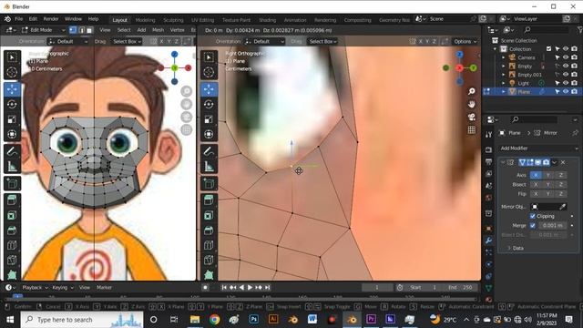This screenshot has height=328, width=583.
Task: Open the Add Modifier dropdown
Action: [538, 148]
